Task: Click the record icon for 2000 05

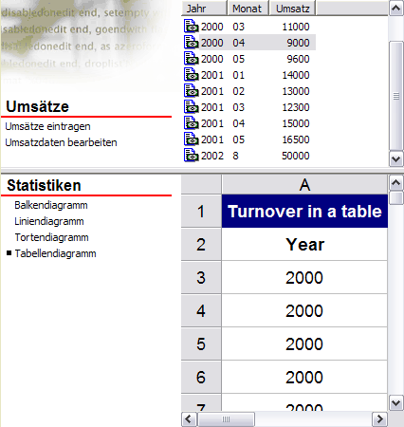Action: pos(192,59)
